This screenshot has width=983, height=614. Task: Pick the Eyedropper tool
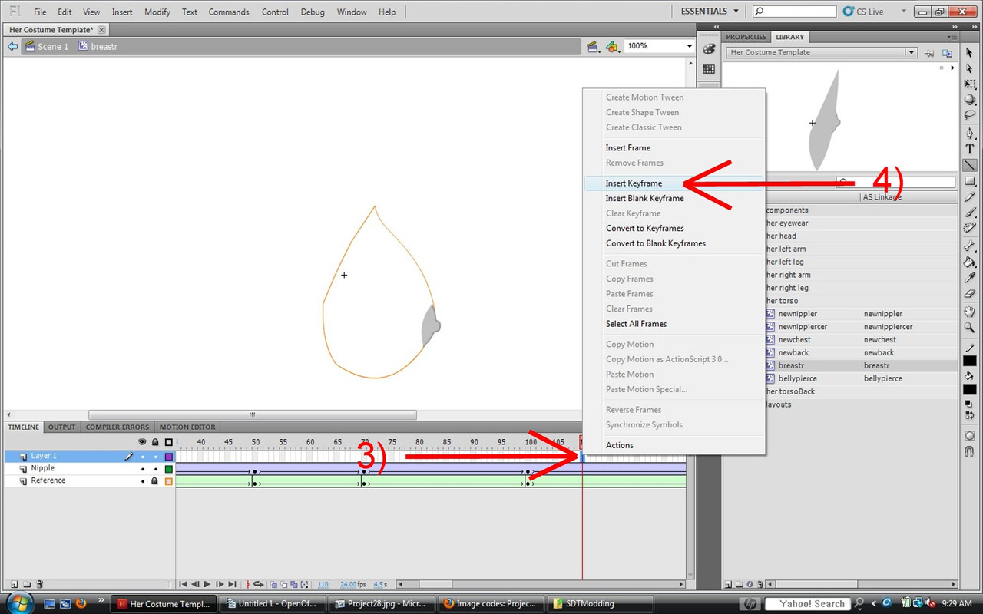coord(970,277)
